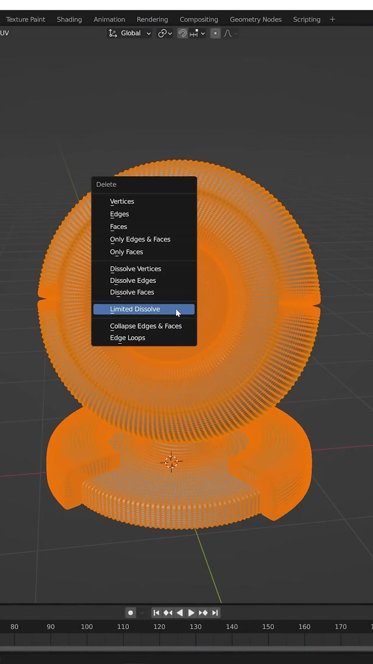Click the 3D cursor in the viewport
The image size is (373, 664).
[x=171, y=462]
